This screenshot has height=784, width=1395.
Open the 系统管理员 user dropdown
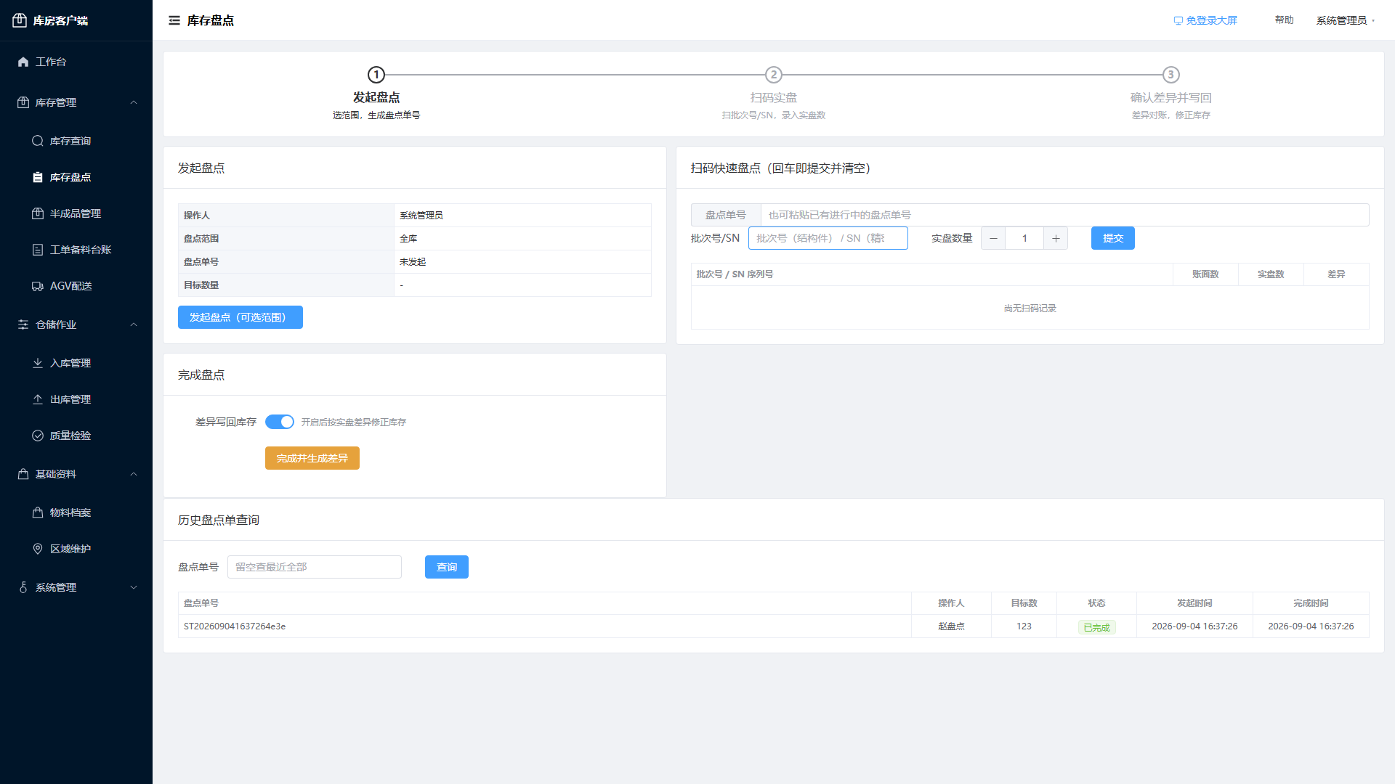(1346, 20)
